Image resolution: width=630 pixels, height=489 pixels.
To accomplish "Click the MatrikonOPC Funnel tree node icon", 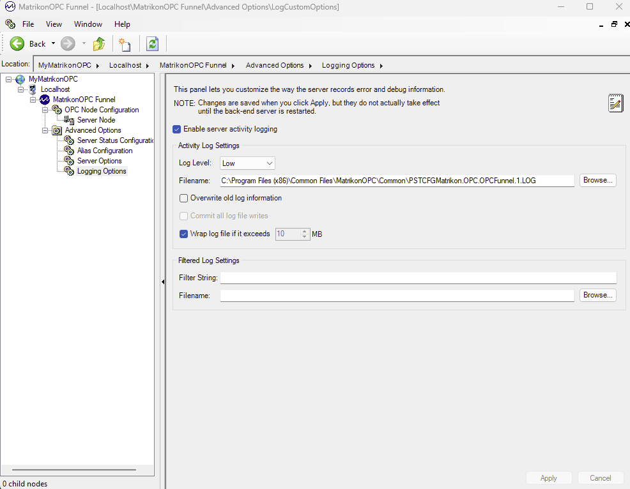I will tap(45, 100).
